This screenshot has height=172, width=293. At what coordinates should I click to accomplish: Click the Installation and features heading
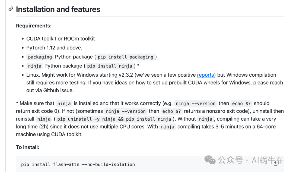pyautogui.click(x=58, y=9)
